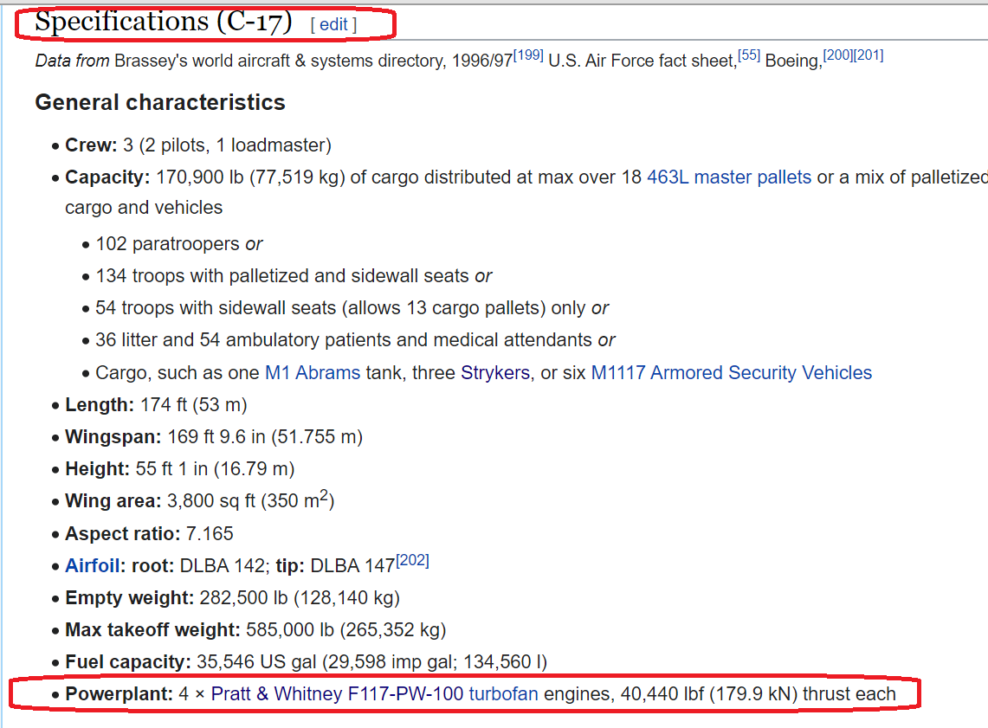
Task: Click the Aspect ratio: 7.165 line
Action: (x=149, y=533)
